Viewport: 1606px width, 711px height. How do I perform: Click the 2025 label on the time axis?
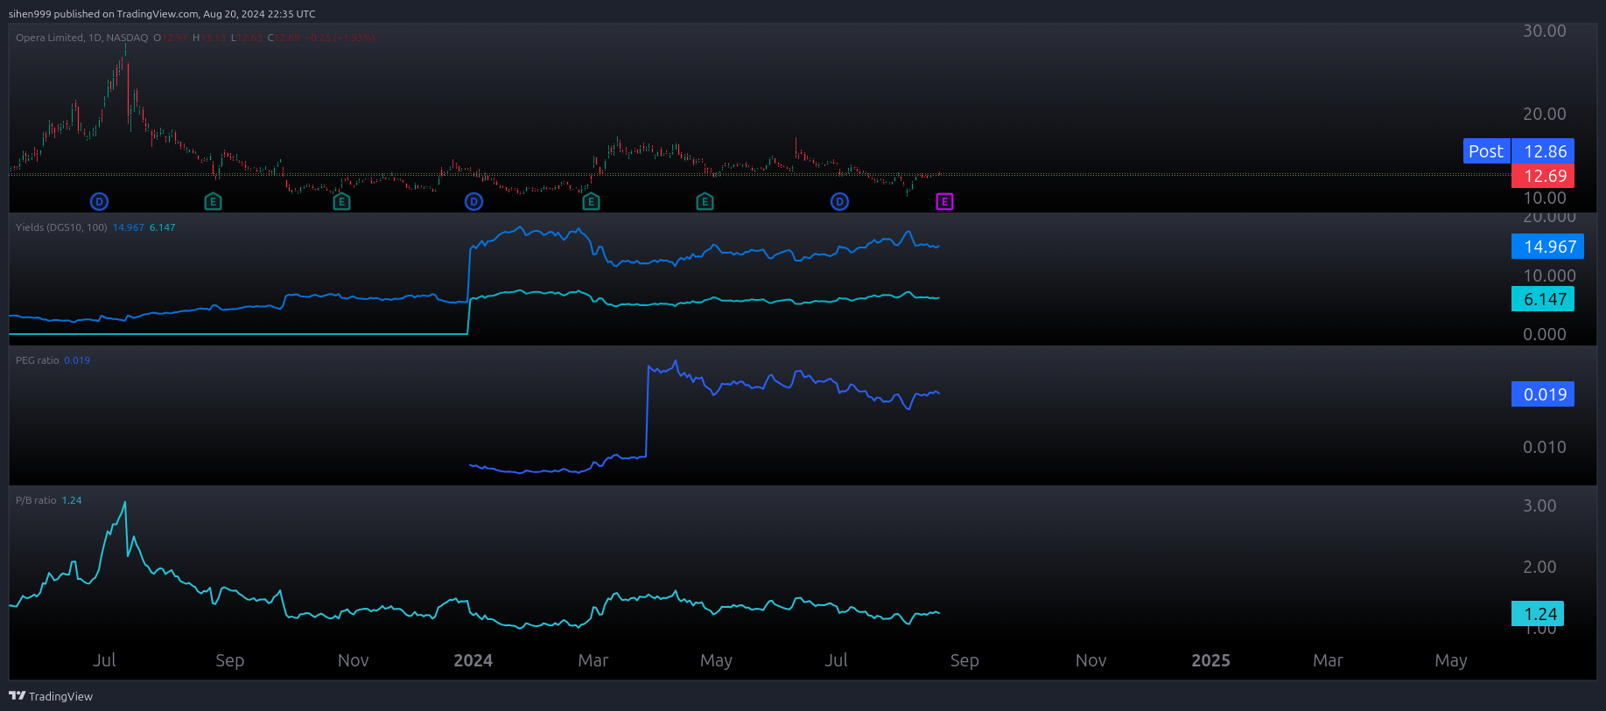tap(1211, 660)
